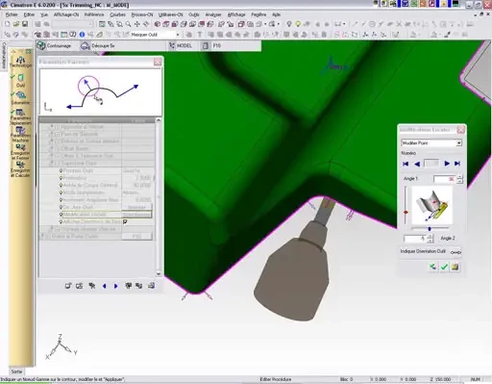Open the Fichier menu
The height and width of the screenshot is (384, 492).
(12, 14)
